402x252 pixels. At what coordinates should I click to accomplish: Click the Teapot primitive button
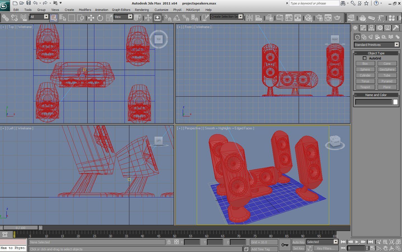tap(365, 87)
